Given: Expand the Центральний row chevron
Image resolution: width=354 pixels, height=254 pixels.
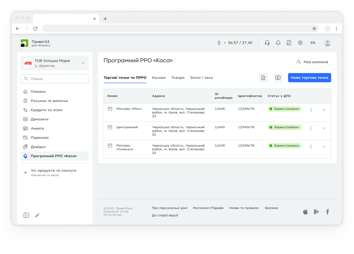Looking at the screenshot, I should tap(324, 128).
